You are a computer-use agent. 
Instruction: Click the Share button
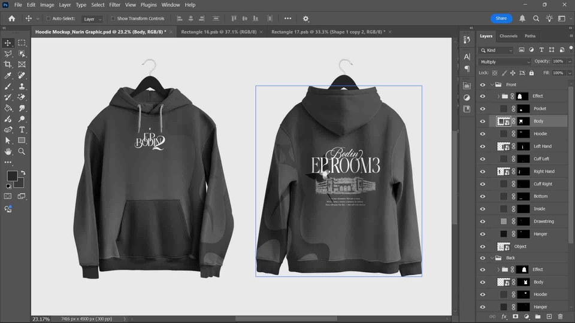pos(501,19)
